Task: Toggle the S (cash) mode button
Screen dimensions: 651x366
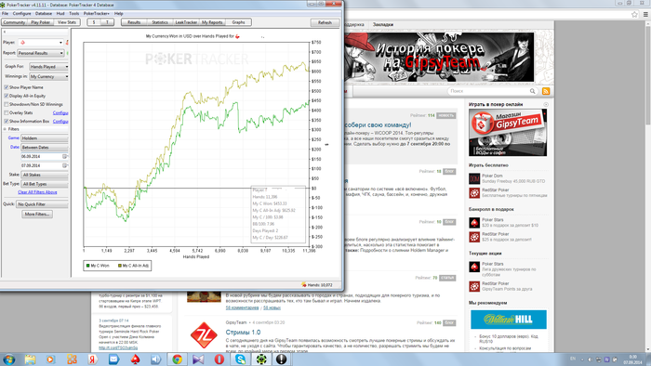Action: pos(94,22)
